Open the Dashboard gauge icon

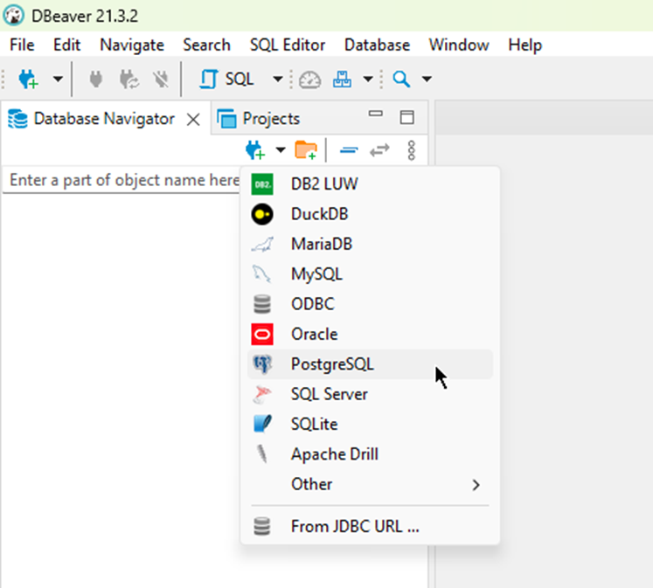(x=309, y=79)
